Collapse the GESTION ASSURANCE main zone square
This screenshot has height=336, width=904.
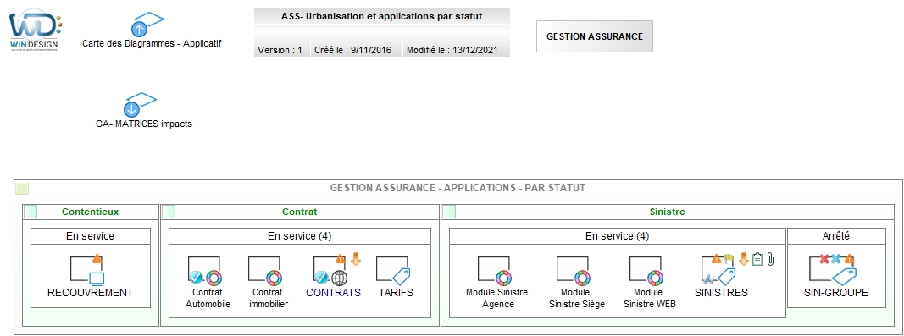[x=22, y=189]
